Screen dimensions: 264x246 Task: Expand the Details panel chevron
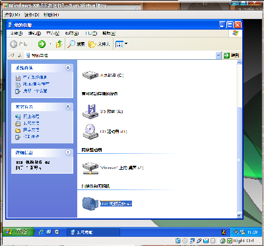[68, 152]
